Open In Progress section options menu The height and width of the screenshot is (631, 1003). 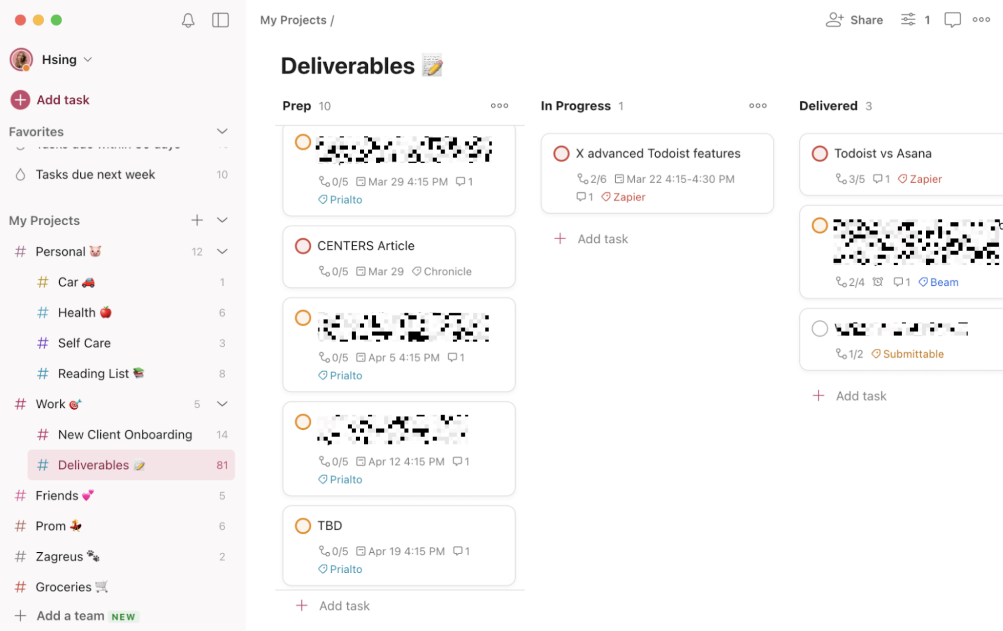758,106
